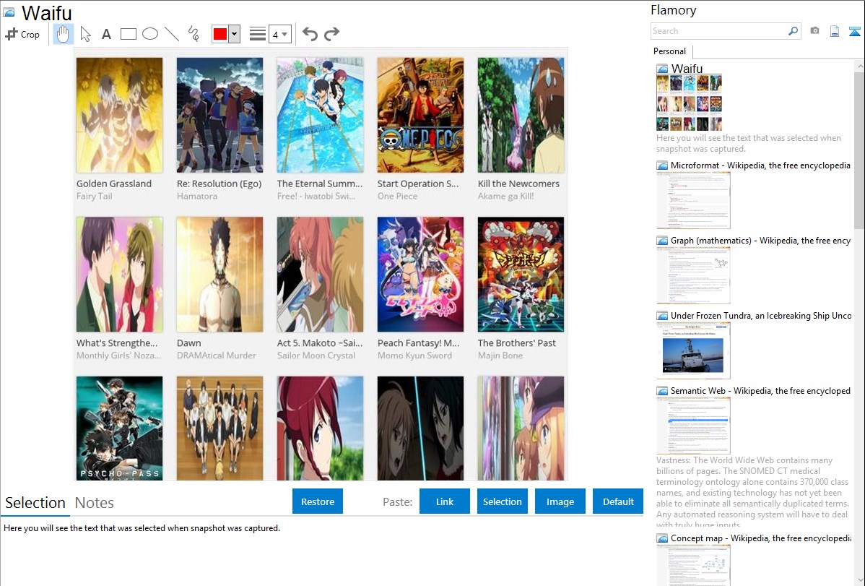
Task: Redo the last annotation
Action: (331, 34)
